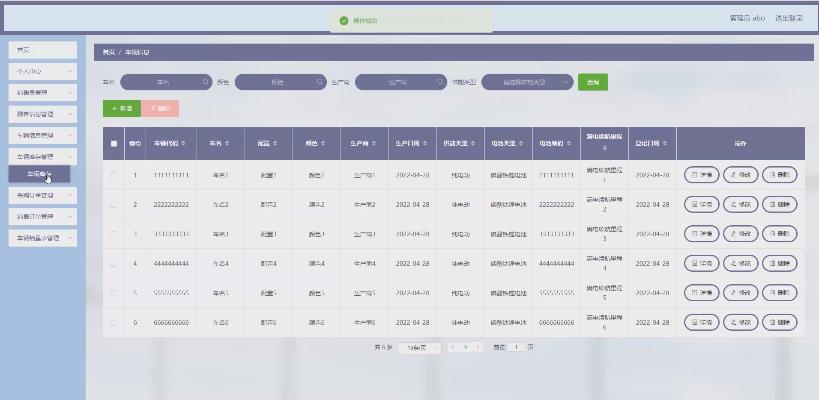Sort by 生产日期 column arrows
This screenshot has width=819, height=400.
coord(425,143)
